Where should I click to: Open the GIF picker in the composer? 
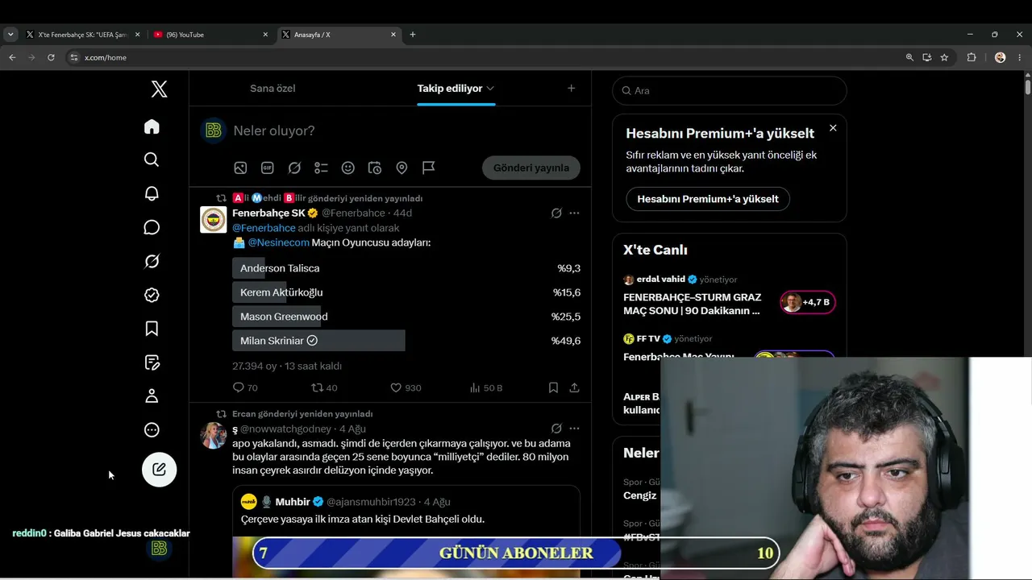268,168
